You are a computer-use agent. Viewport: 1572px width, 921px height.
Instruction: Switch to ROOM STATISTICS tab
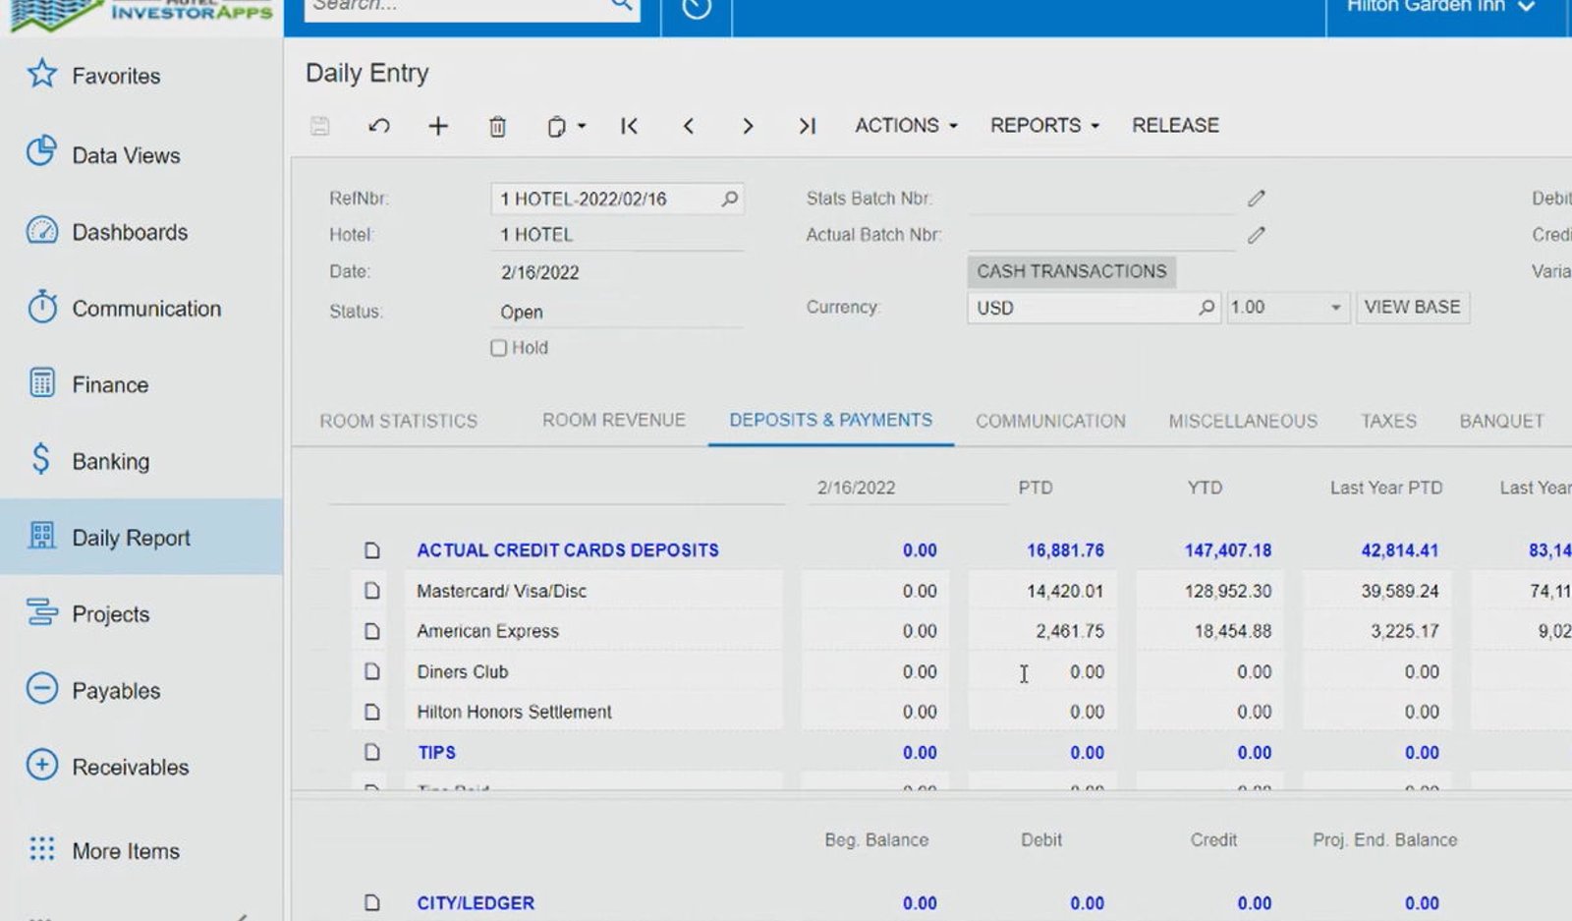point(398,421)
